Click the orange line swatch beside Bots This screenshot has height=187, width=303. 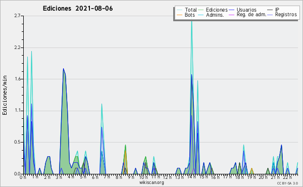coord(179,15)
